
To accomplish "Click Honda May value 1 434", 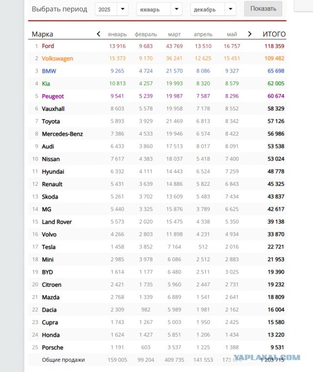I will click(232, 335).
